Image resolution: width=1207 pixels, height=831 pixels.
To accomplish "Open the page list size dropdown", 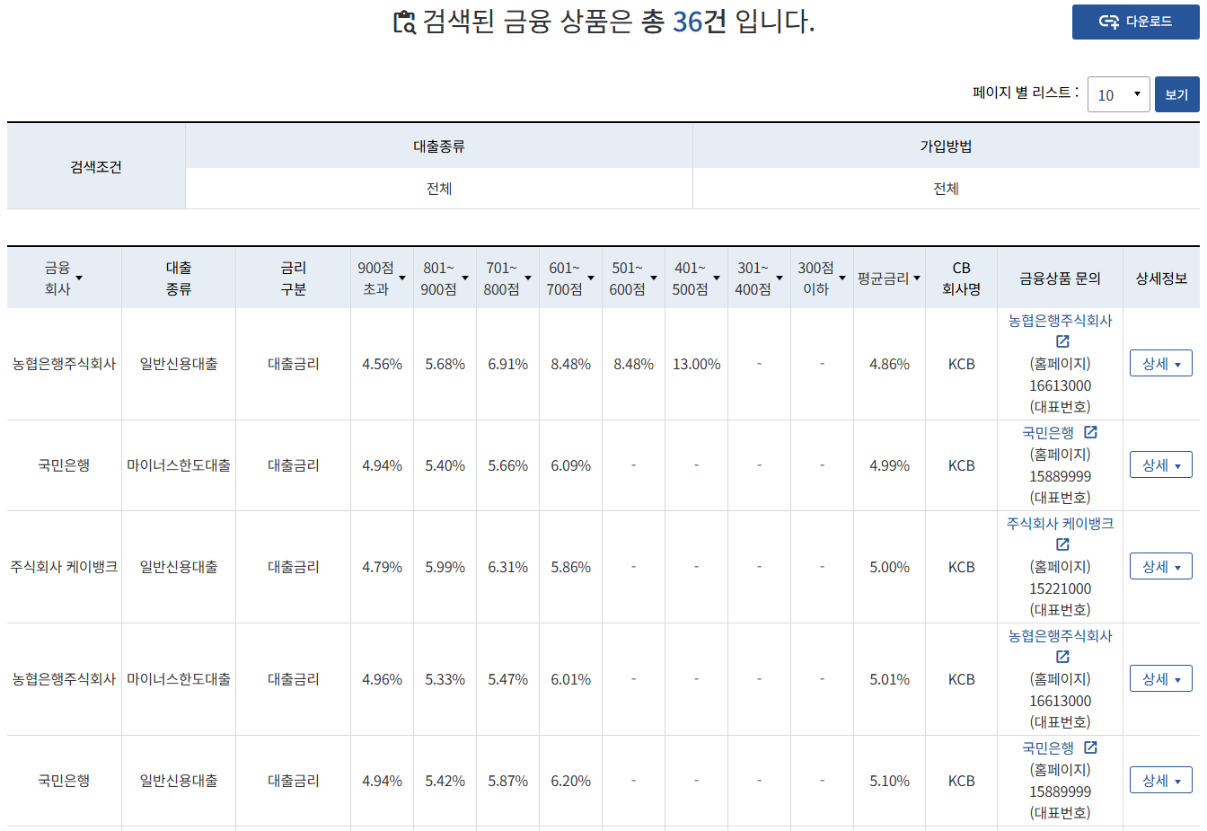I will (x=1118, y=94).
